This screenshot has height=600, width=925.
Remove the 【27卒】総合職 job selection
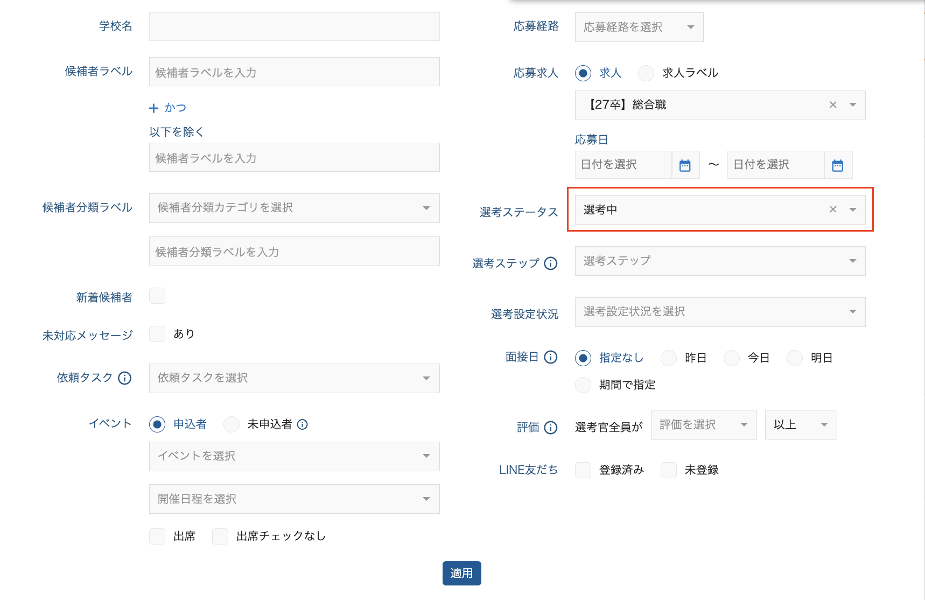click(x=832, y=105)
